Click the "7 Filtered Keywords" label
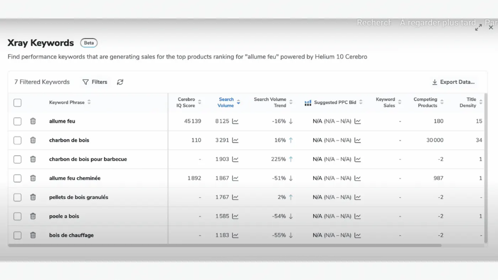 (42, 82)
